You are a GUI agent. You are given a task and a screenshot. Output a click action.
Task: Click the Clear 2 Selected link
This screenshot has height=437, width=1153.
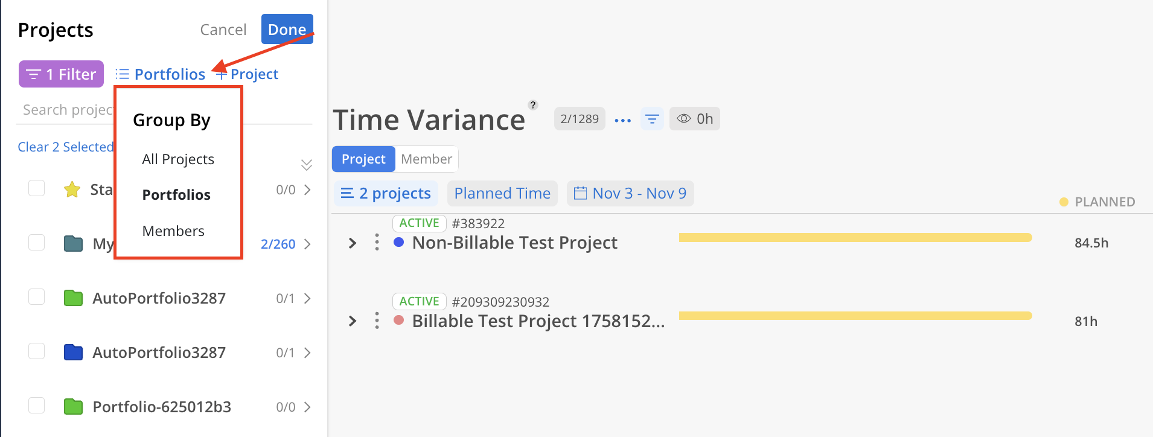[x=65, y=147]
